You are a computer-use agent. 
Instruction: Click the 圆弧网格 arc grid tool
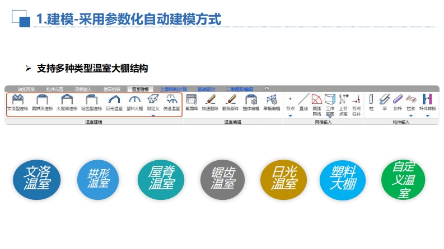317,102
